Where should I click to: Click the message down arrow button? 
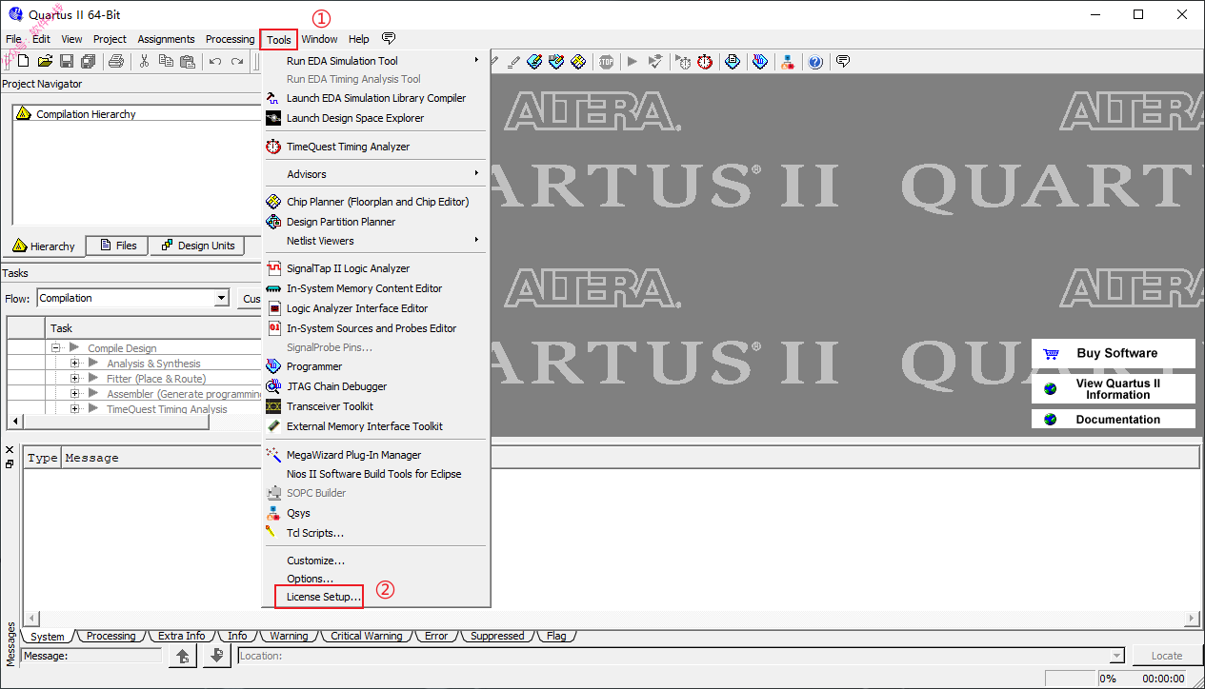(217, 656)
